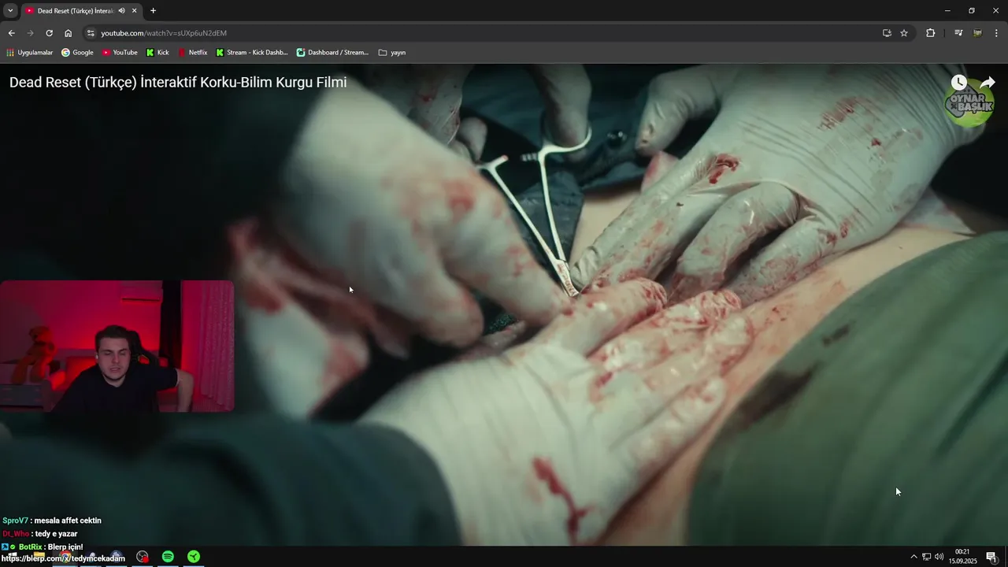The image size is (1008, 567).
Task: Open the Netflix bookmark
Action: pyautogui.click(x=193, y=53)
